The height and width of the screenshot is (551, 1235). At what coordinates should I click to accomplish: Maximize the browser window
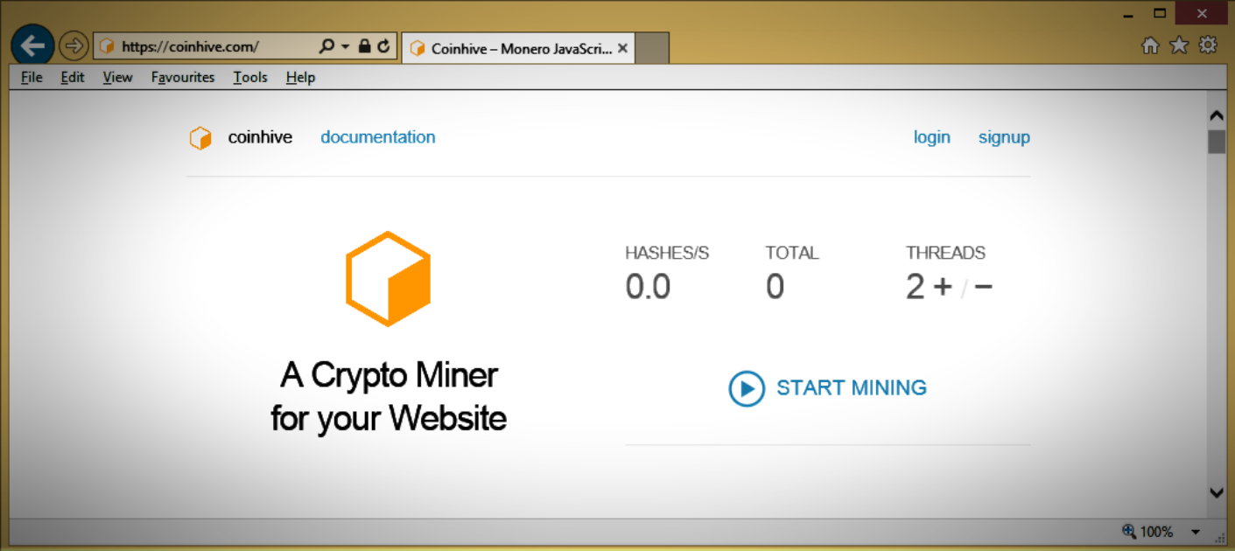tap(1160, 13)
